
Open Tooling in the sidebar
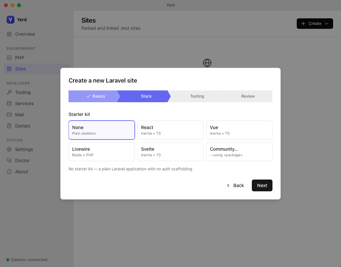click(x=36, y=92)
